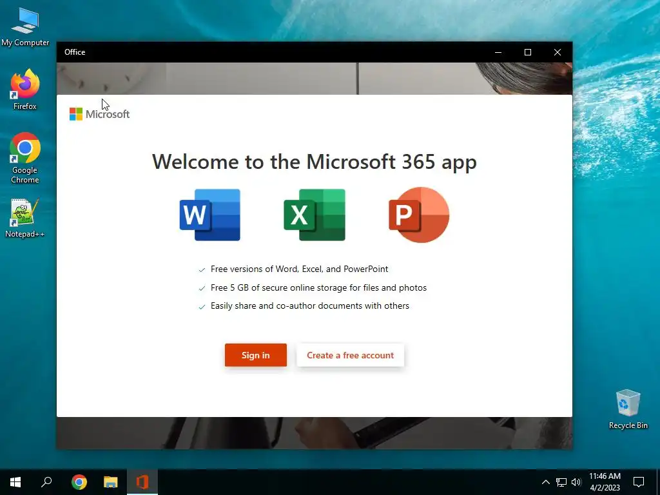Click Create a free account

(x=350, y=355)
